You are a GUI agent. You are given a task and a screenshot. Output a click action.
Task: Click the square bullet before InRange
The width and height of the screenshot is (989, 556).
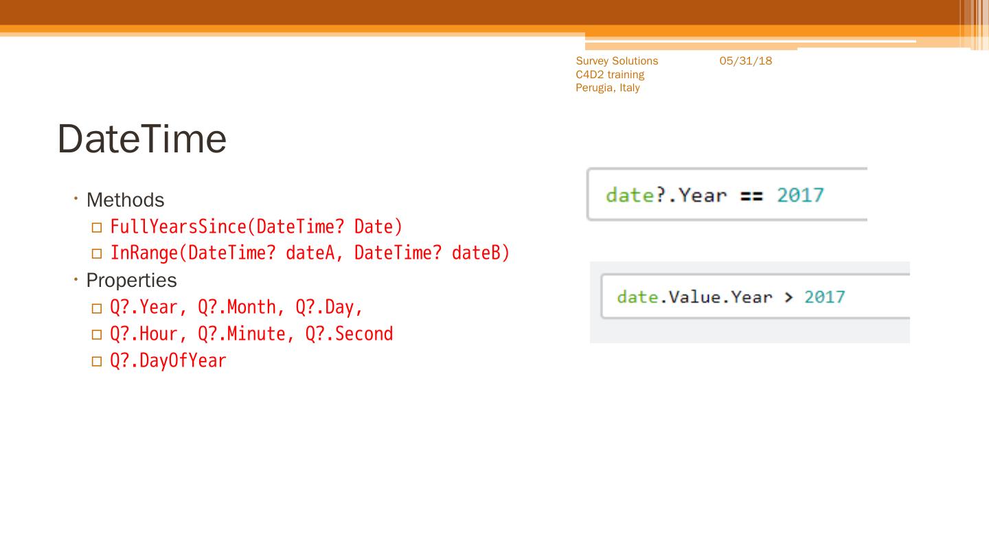click(x=96, y=254)
